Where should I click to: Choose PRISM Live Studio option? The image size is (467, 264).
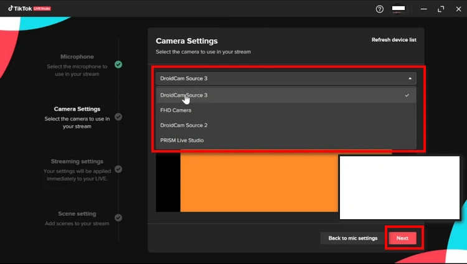[x=286, y=140]
